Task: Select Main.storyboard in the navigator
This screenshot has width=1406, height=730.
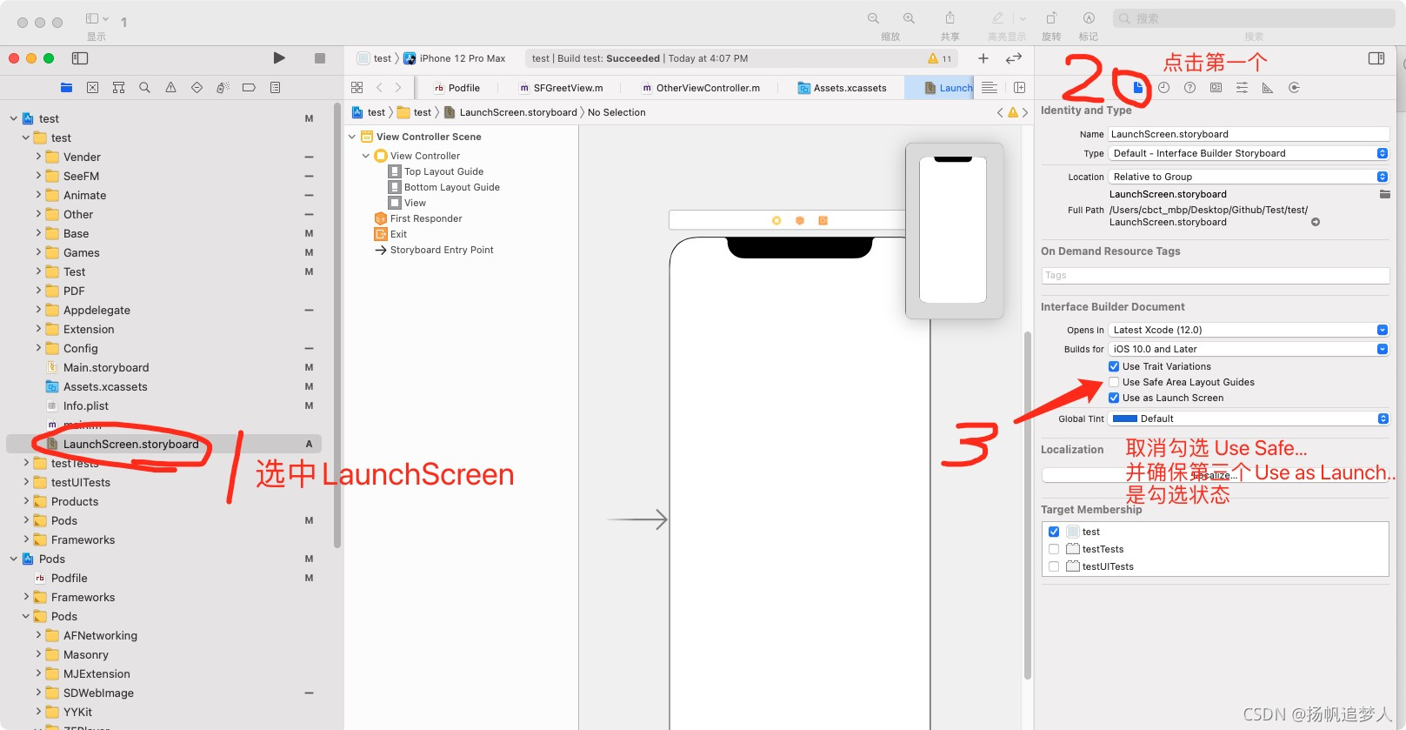Action: 105,367
